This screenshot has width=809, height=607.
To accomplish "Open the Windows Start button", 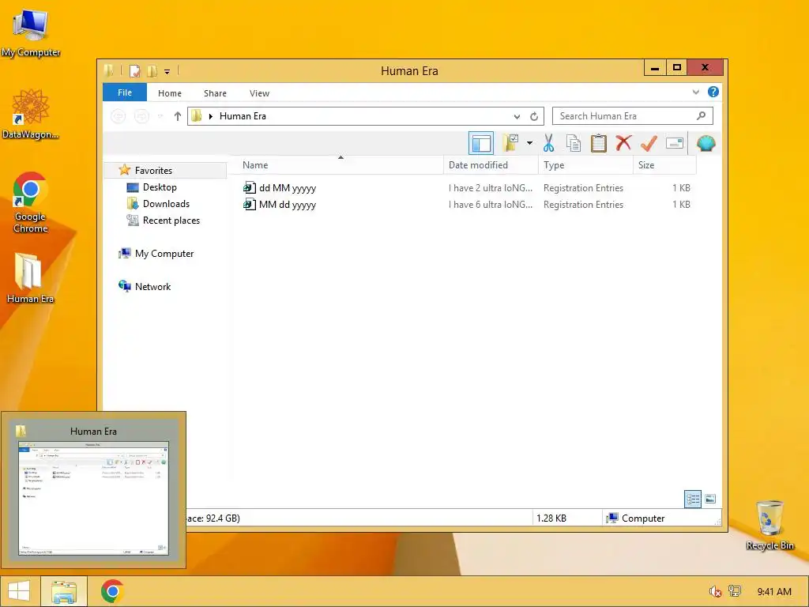I will click(20, 591).
